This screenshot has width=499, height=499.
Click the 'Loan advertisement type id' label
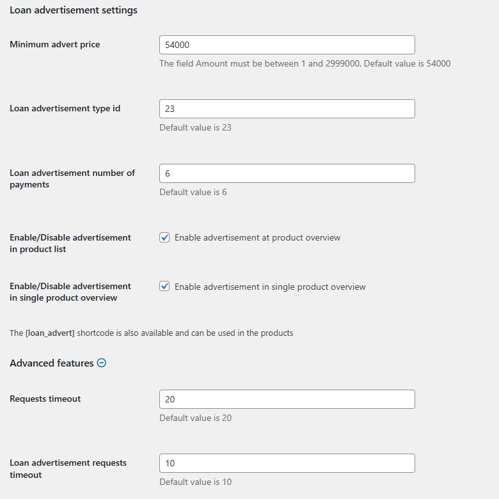tap(65, 108)
